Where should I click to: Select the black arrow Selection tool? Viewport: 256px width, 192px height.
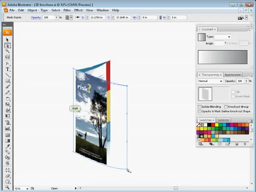tap(7, 40)
